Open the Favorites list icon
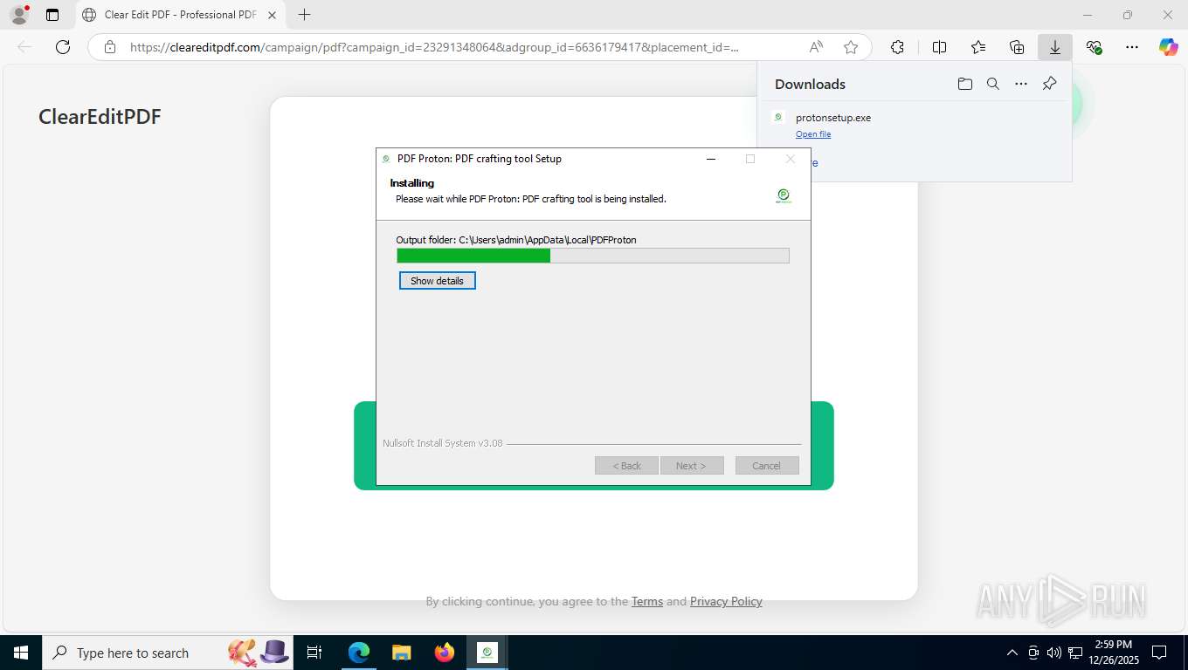This screenshot has height=670, width=1188. 977,47
